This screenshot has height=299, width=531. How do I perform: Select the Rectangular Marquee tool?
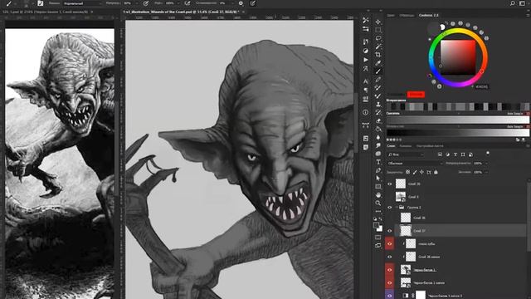378,30
